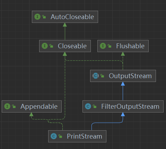Click the PrintStream class icon

coord(54,136)
